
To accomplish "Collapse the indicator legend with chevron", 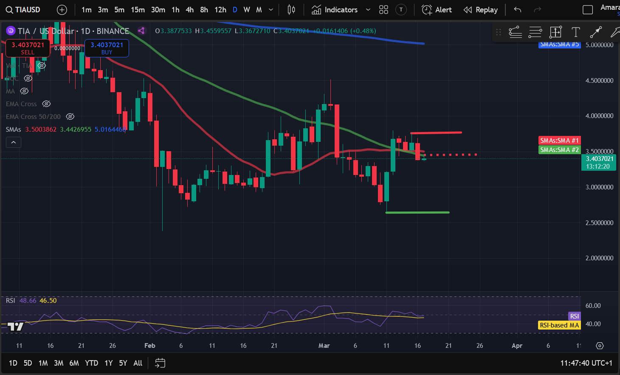I will pos(14,142).
